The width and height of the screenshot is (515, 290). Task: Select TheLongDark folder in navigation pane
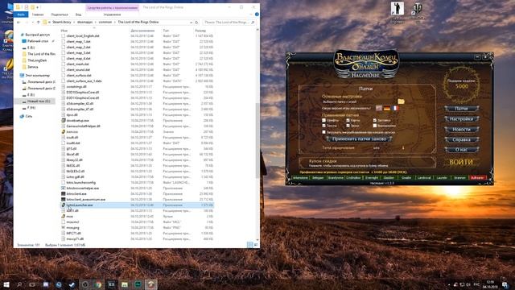37,60
